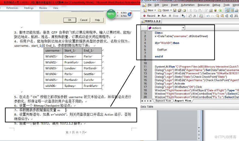Viewport: 239px width, 141px height.
Task: Open the References tab in Word
Action: point(12,8)
